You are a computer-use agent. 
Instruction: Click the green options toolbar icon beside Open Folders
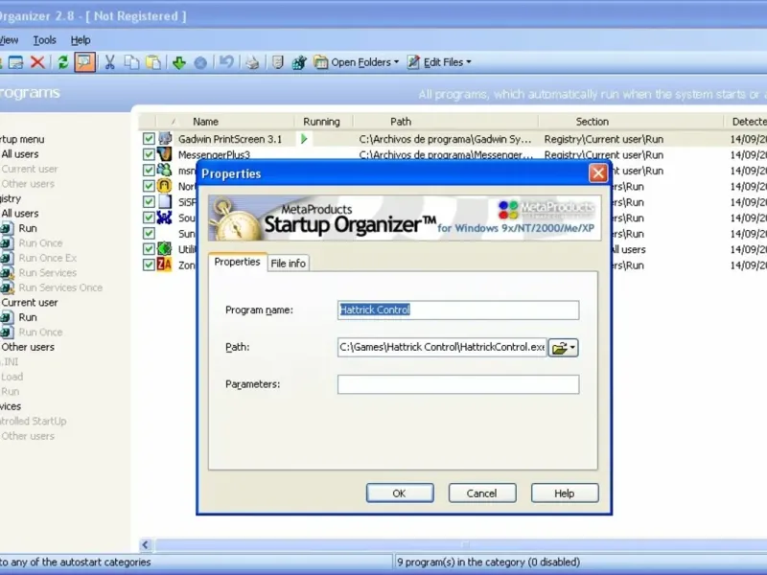(299, 62)
